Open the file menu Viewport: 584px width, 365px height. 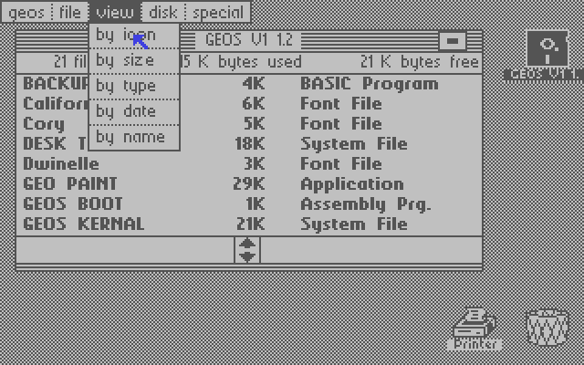click(x=70, y=12)
